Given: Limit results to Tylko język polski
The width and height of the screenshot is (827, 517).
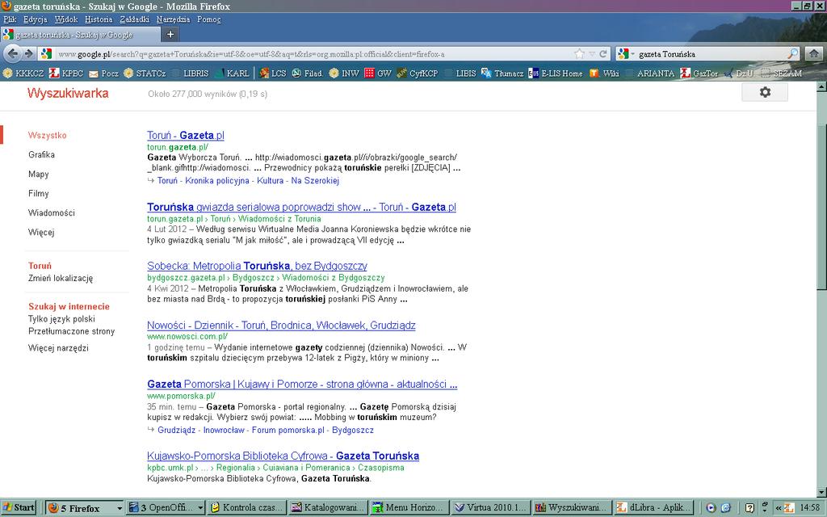Looking at the screenshot, I should pyautogui.click(x=61, y=318).
